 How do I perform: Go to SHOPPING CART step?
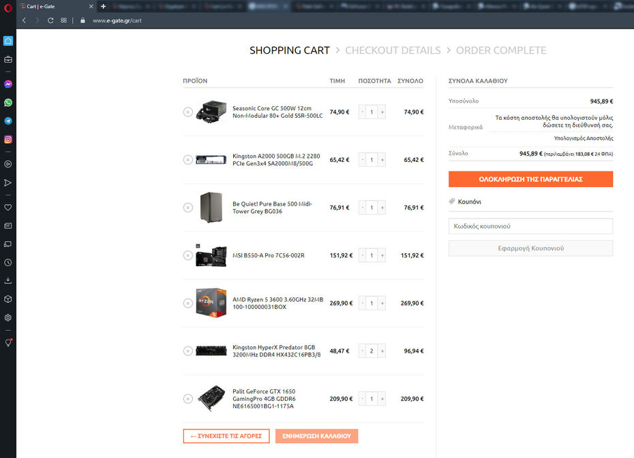[x=290, y=50]
